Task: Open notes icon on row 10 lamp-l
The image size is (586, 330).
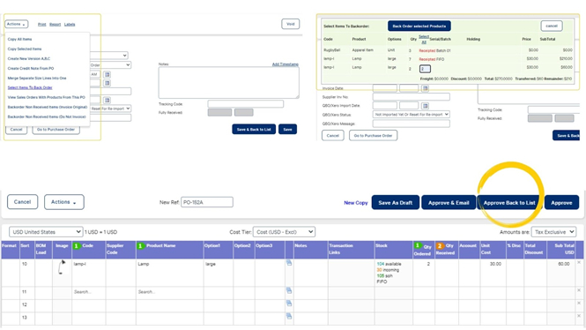Action: tap(289, 263)
